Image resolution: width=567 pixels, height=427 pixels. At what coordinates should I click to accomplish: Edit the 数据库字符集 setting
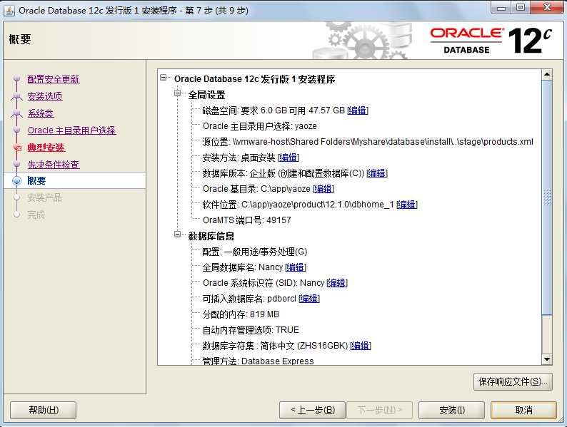click(x=361, y=346)
